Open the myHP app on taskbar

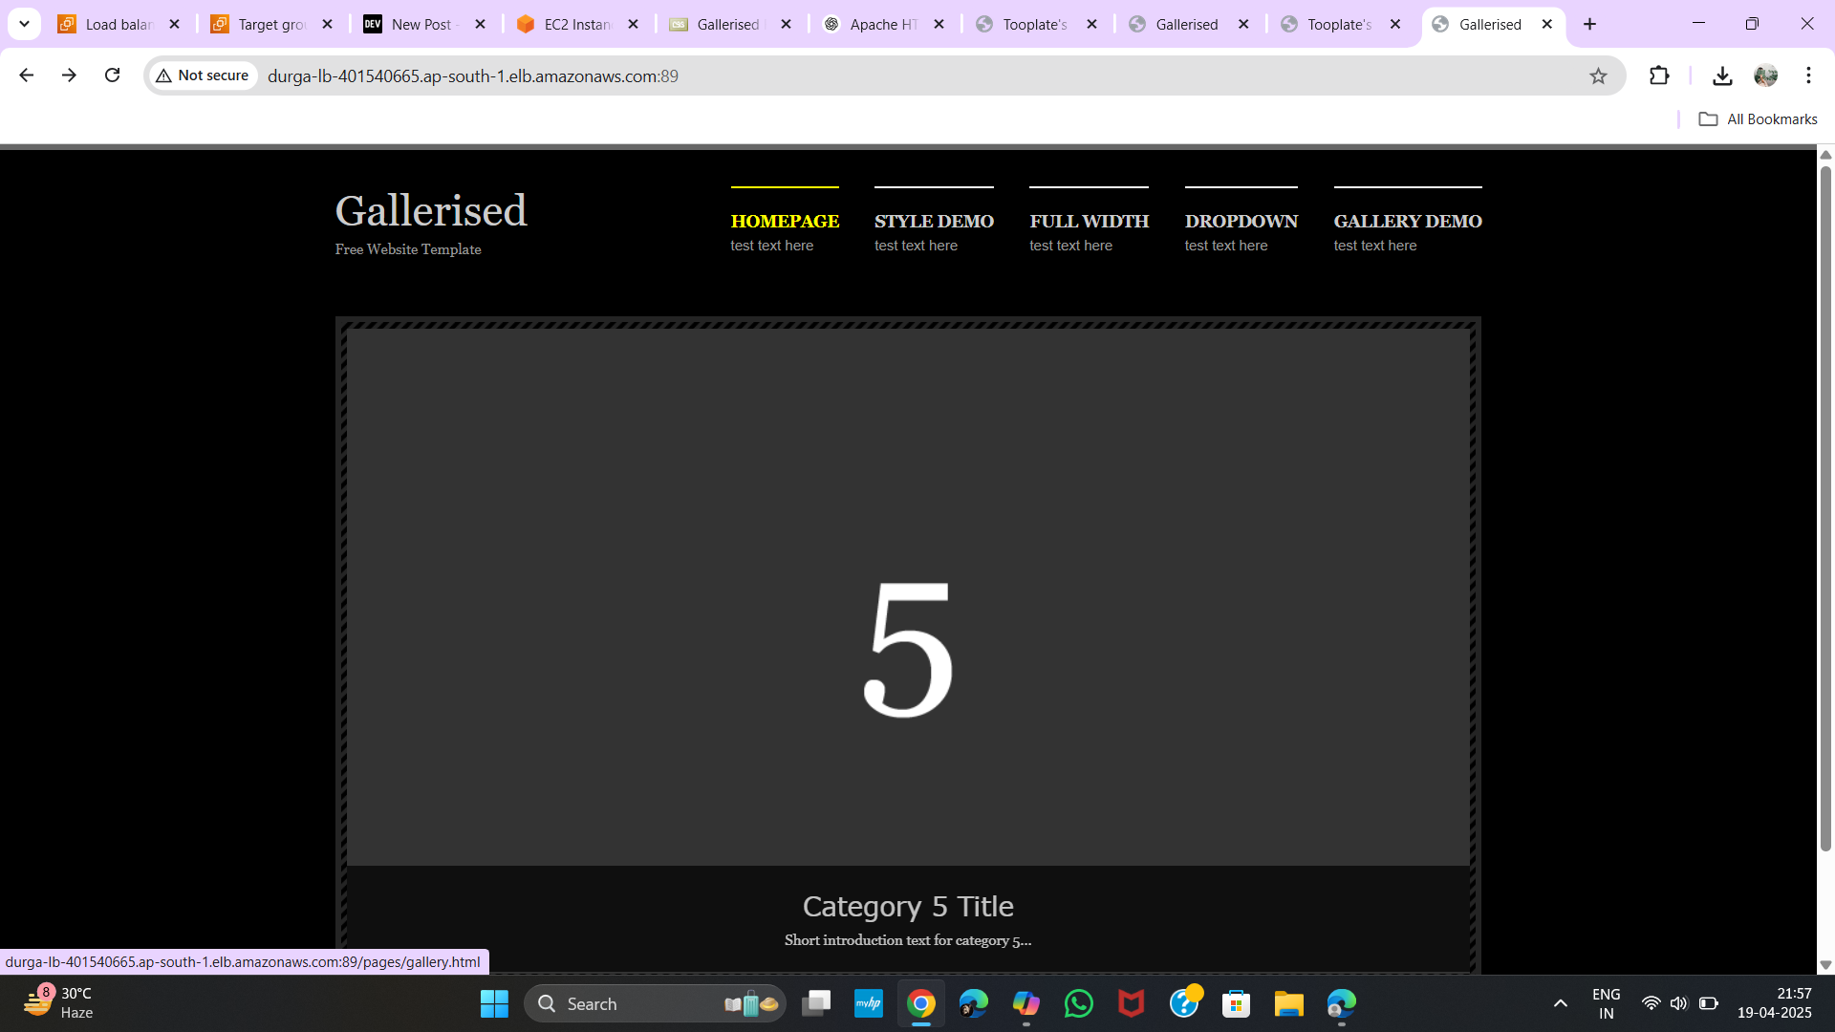(869, 1003)
